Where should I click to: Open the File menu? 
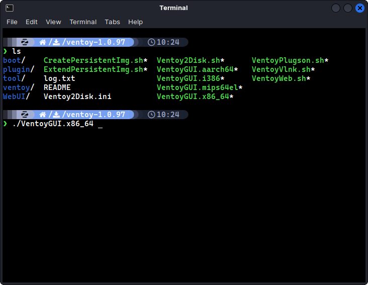[x=12, y=22]
